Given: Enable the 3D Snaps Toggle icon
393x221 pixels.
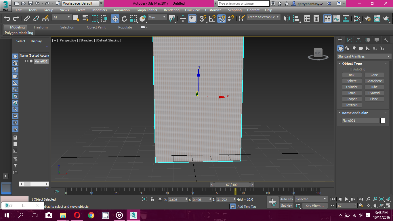Looking at the screenshot, I should click(x=203, y=19).
